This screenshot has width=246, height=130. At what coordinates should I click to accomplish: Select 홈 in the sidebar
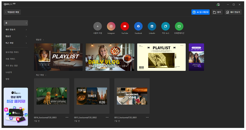click(16, 23)
